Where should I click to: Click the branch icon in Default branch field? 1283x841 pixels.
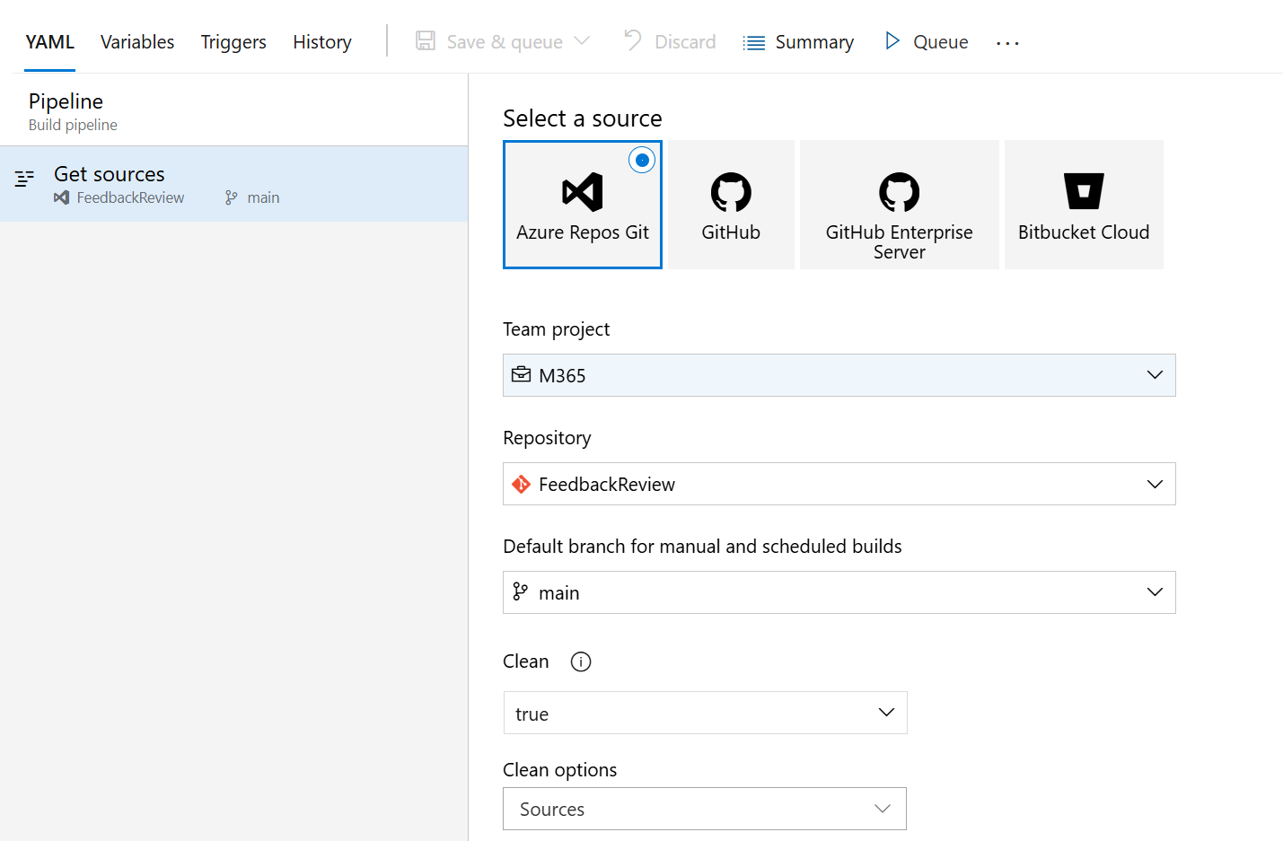coord(520,591)
